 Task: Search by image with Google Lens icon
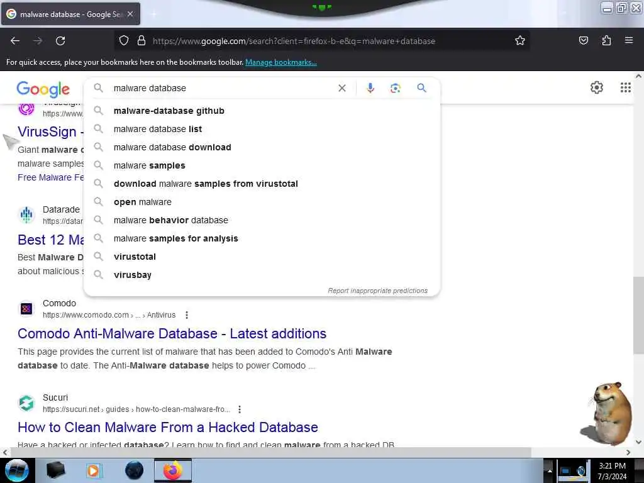(395, 88)
